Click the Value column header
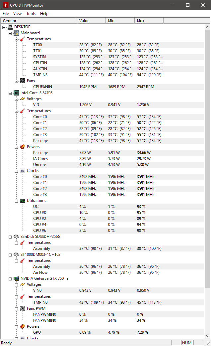This screenshot has height=346, width=211. pyautogui.click(x=91, y=21)
